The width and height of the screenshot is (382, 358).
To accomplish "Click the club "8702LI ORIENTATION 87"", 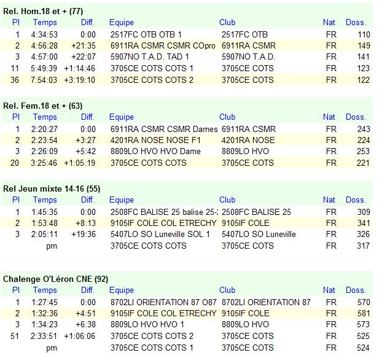I will click(x=266, y=302).
